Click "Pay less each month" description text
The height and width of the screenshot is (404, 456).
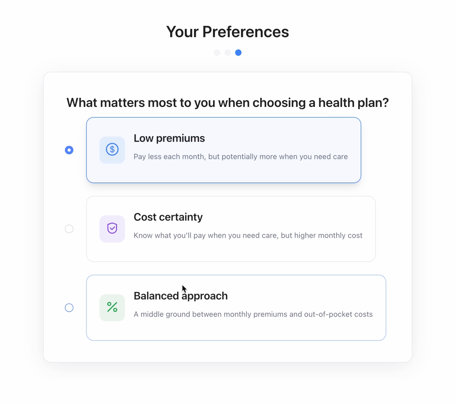tap(240, 157)
